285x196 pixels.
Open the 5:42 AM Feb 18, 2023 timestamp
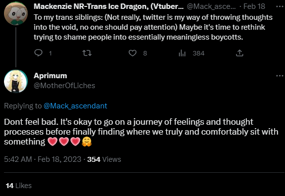point(43,159)
